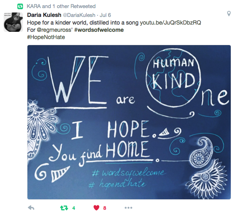Open the #HopeNotHate hashtag

pos(46,37)
